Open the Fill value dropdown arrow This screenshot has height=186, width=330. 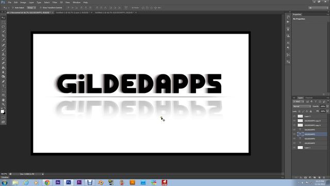click(327, 111)
